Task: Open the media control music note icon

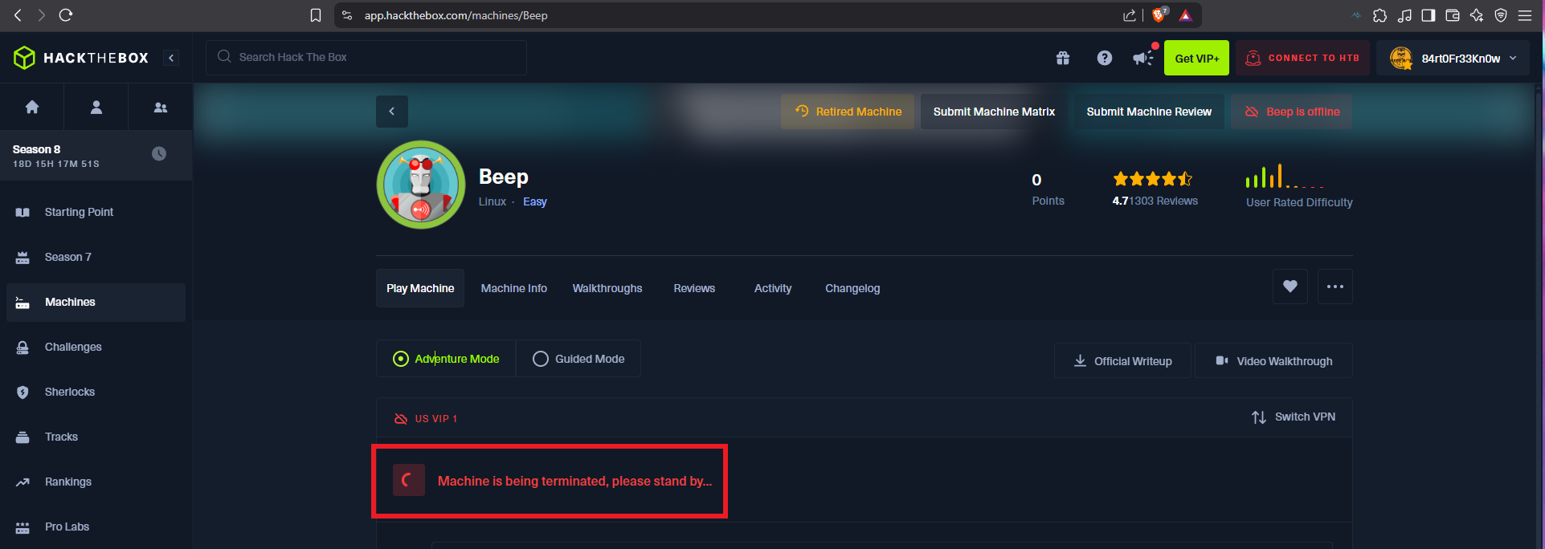Action: (x=1404, y=15)
